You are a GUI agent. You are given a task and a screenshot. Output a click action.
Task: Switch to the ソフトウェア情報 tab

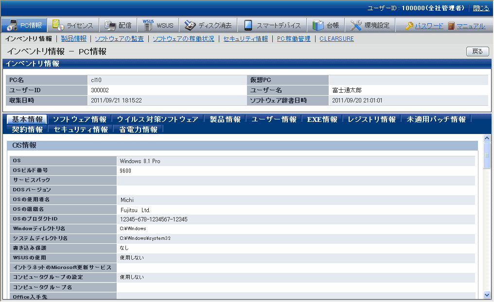(x=79, y=119)
